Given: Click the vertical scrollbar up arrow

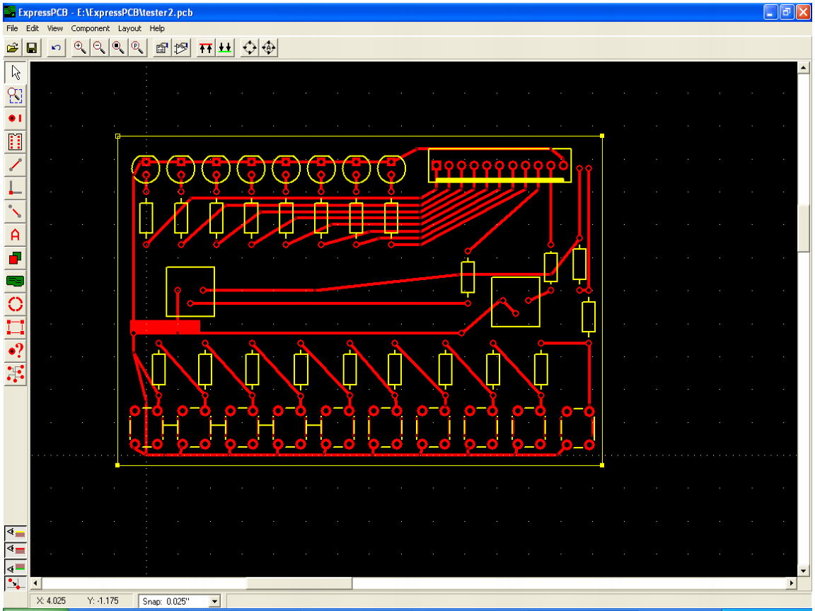Looking at the screenshot, I should 804,67.
